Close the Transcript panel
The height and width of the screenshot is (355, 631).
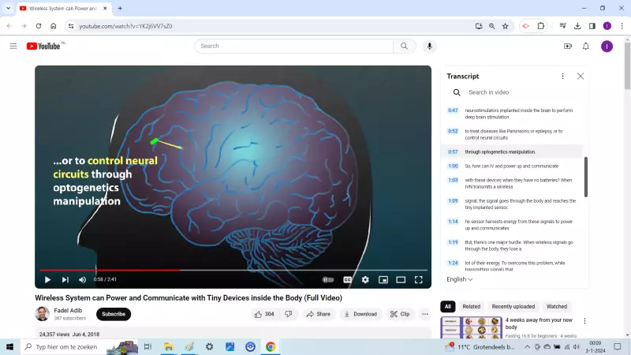coord(581,77)
